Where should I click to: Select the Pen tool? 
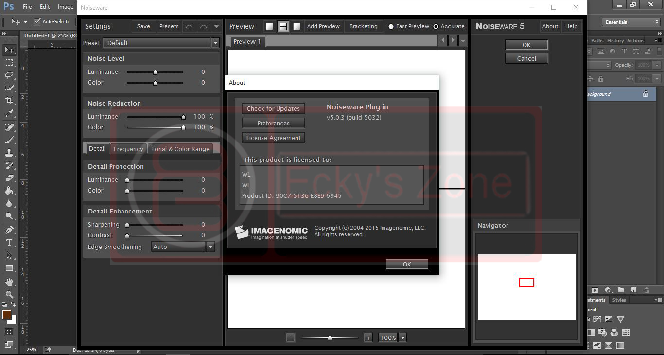pyautogui.click(x=9, y=230)
